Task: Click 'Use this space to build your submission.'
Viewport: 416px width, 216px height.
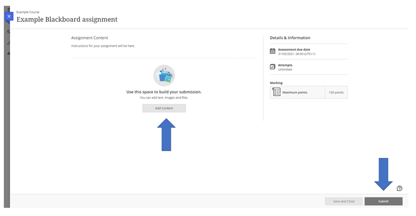Action: click(x=164, y=92)
